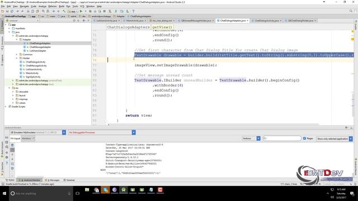Viewport: 358px width, 201px height.
Task: Switch to the Memory monitor tab
Action: coord(28,138)
